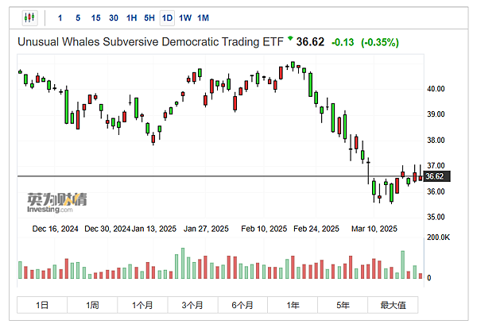
Task: Select the 1D interval
Action: coord(167,18)
